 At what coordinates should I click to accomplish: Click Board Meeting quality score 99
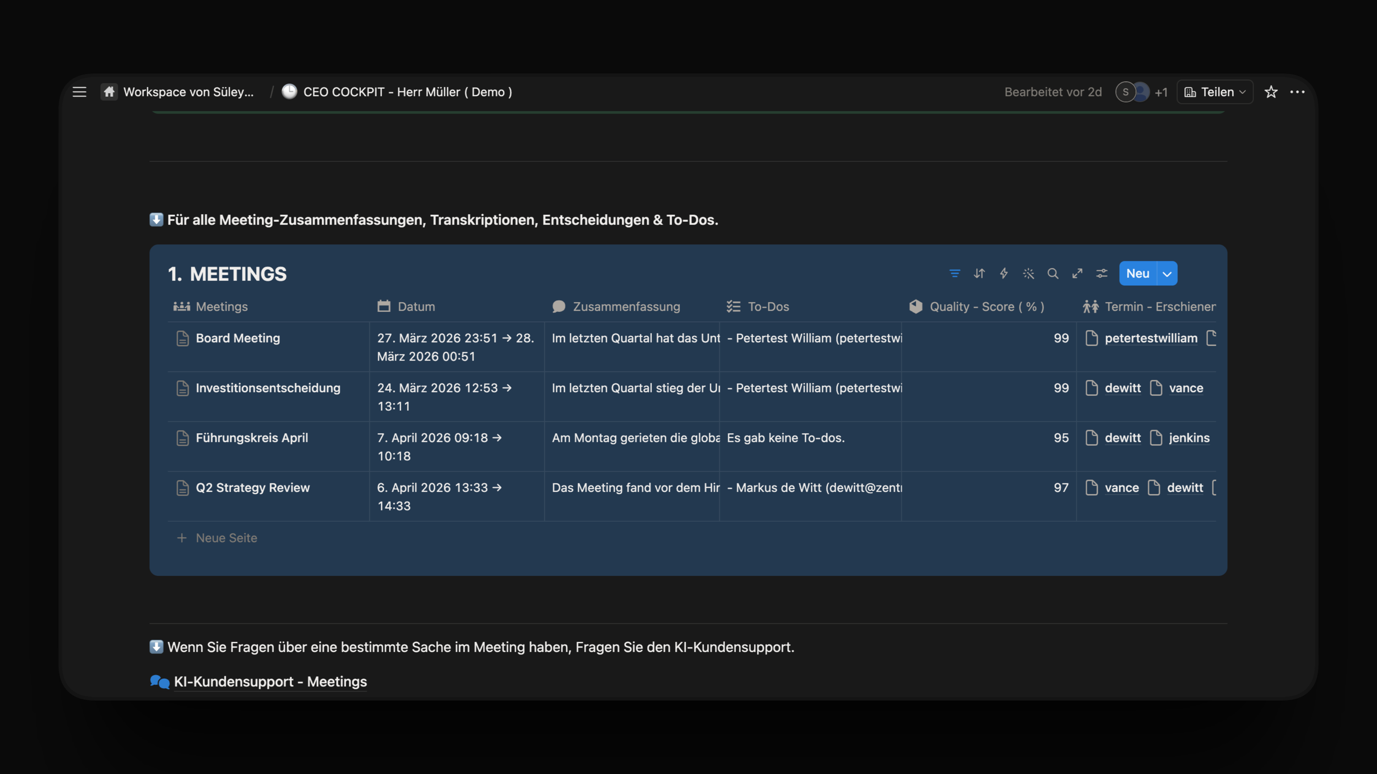[x=989, y=347]
